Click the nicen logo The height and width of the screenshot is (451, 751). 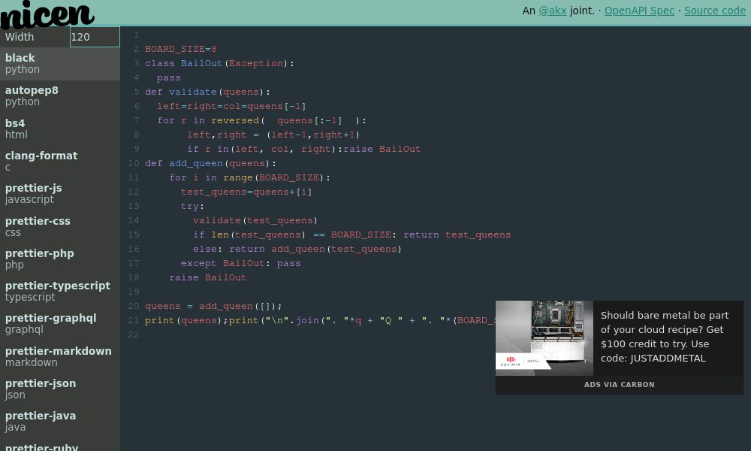47,15
